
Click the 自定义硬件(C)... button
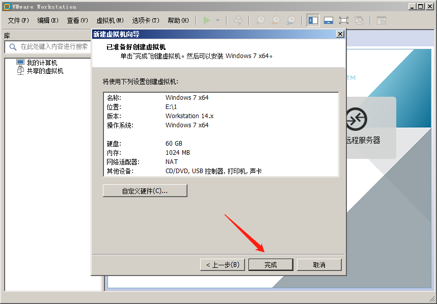145,191
